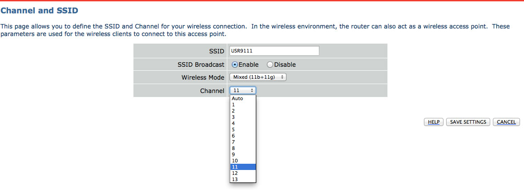Select channel 1 in the list
The image size is (524, 190).
243,105
